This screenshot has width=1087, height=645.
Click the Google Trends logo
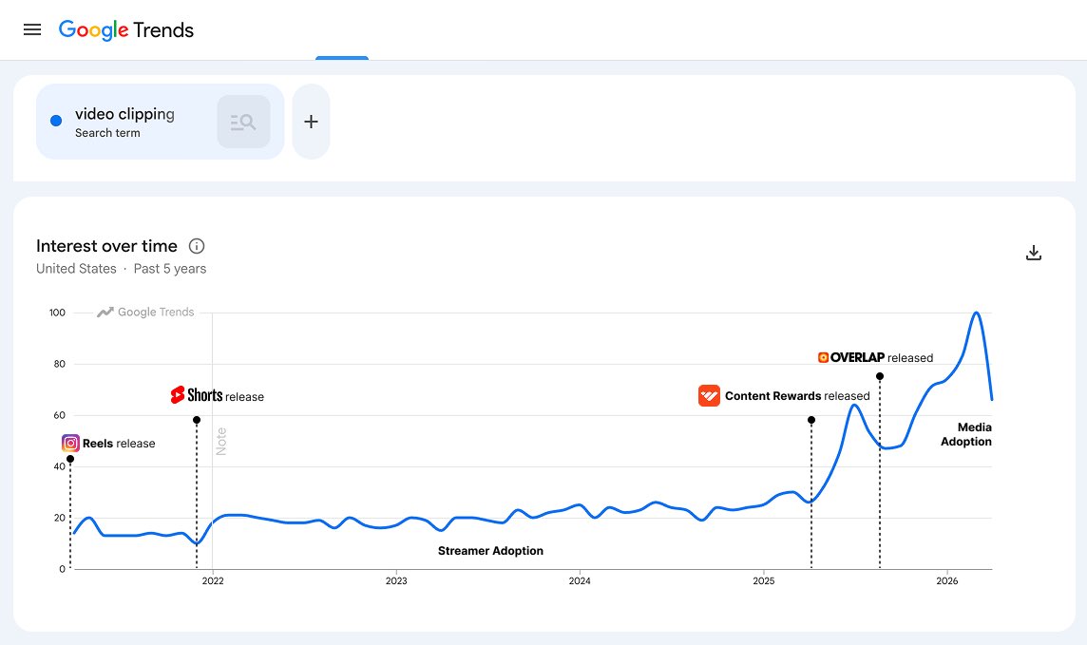pos(126,29)
